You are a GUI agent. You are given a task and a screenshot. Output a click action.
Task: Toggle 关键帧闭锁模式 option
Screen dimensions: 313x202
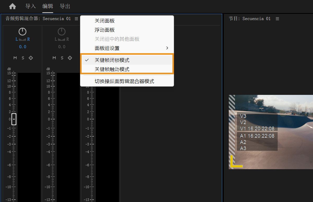127,60
